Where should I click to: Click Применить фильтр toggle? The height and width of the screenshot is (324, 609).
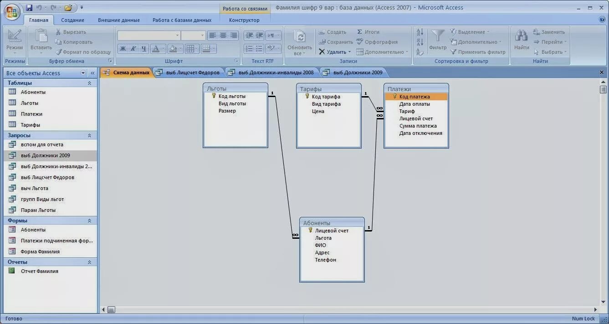pyautogui.click(x=478, y=52)
